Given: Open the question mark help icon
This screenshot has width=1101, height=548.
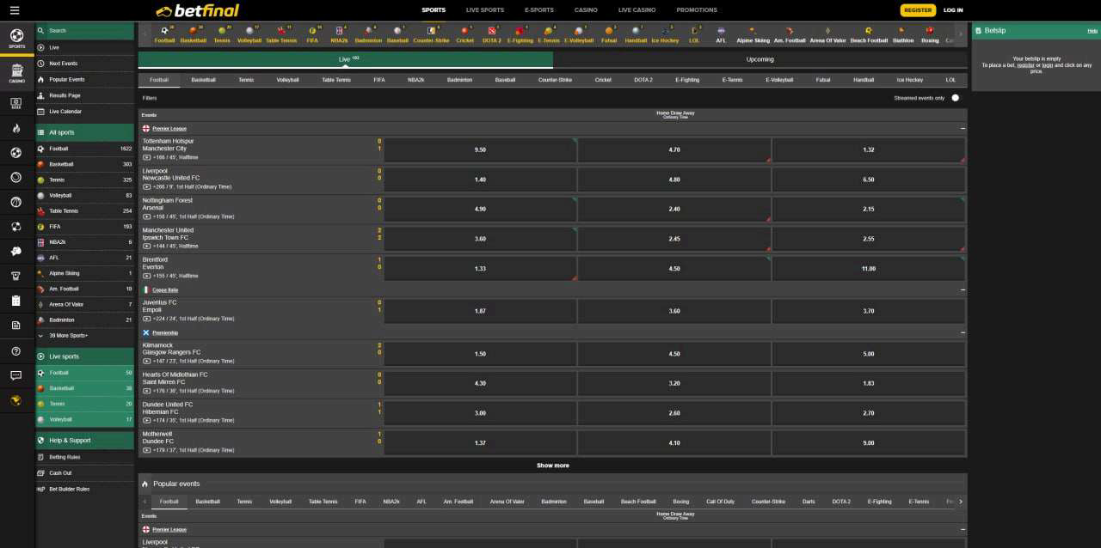Looking at the screenshot, I should 16,351.
